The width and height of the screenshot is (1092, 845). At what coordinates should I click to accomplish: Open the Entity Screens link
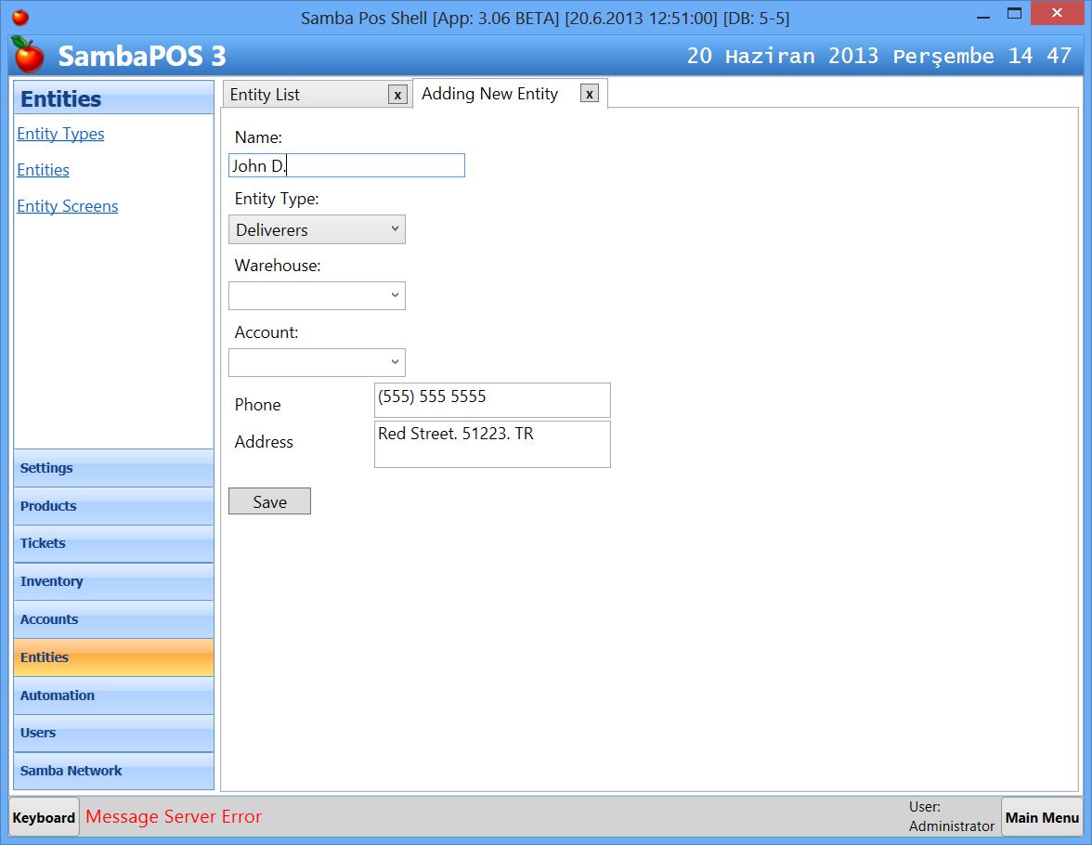point(67,206)
